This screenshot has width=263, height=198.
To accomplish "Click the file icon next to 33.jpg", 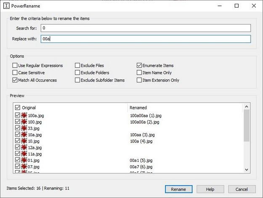I will coord(24,128).
